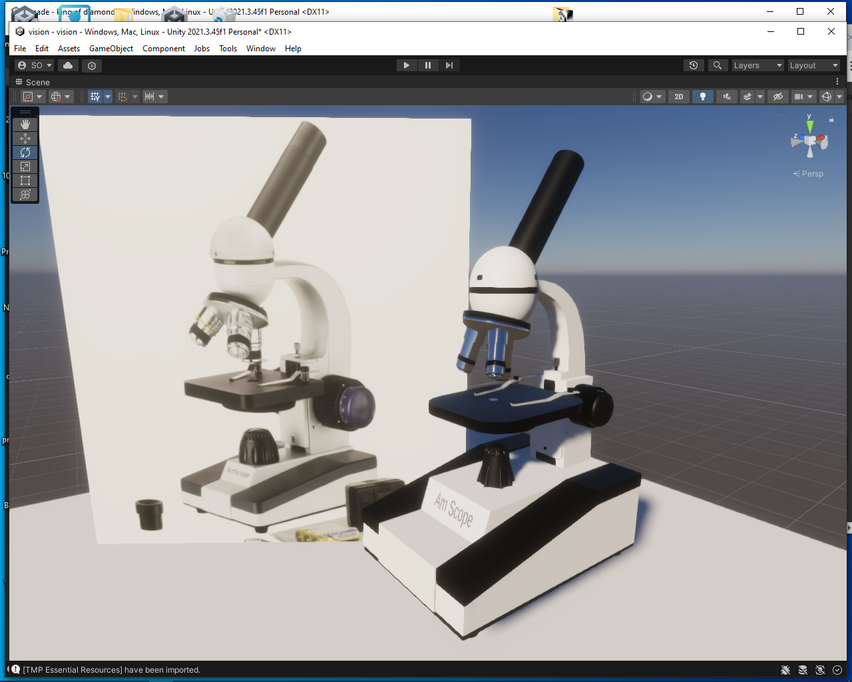Screen dimensions: 852x682
Task: Open the Window menu
Action: (x=261, y=49)
